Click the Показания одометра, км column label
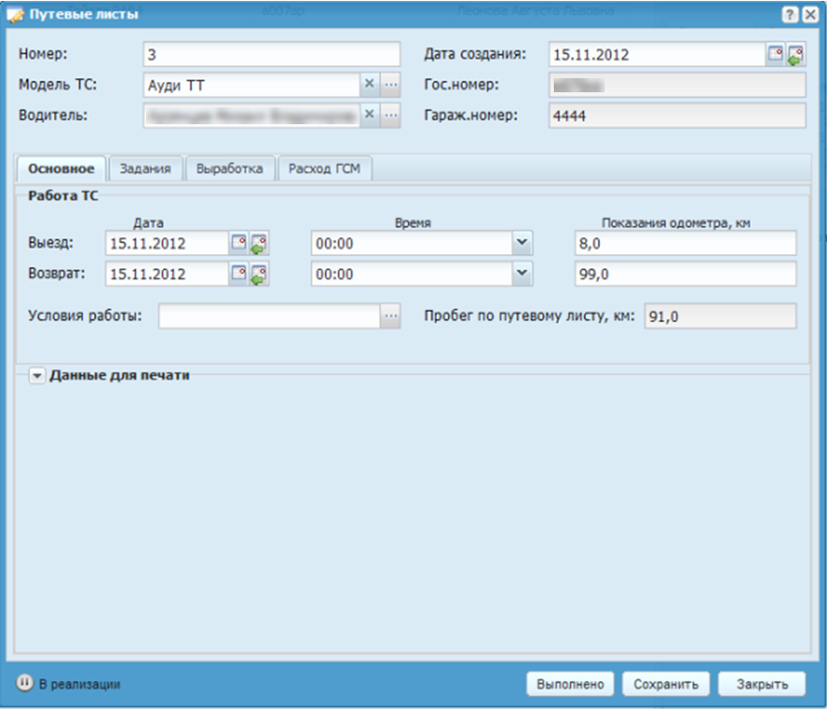Screen dimensions: 827x709 coord(675,223)
